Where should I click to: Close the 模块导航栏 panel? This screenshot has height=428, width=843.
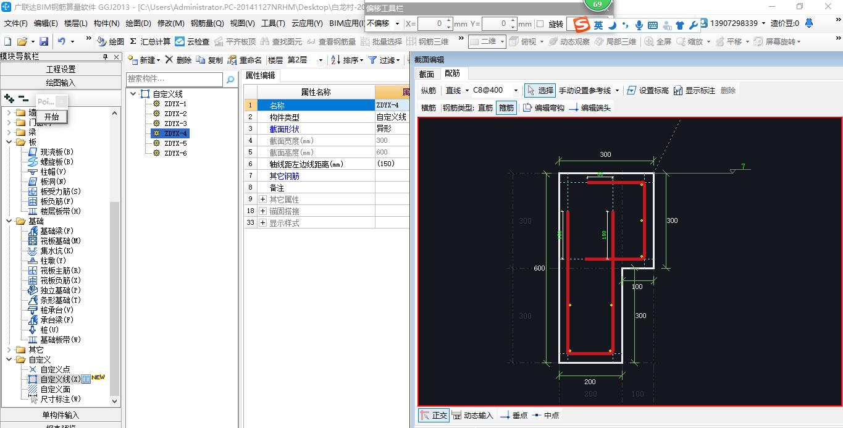tap(116, 56)
